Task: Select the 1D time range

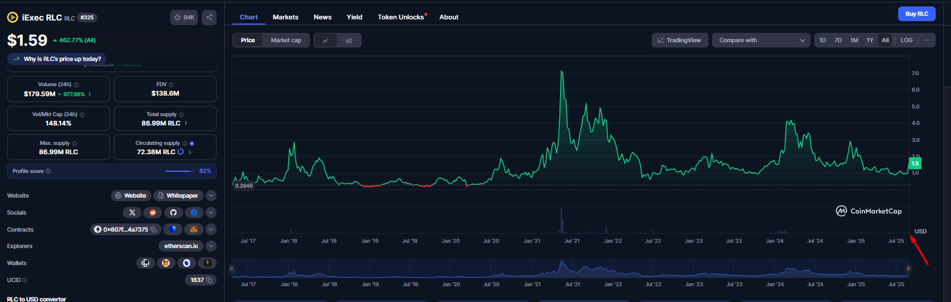Action: click(x=822, y=40)
